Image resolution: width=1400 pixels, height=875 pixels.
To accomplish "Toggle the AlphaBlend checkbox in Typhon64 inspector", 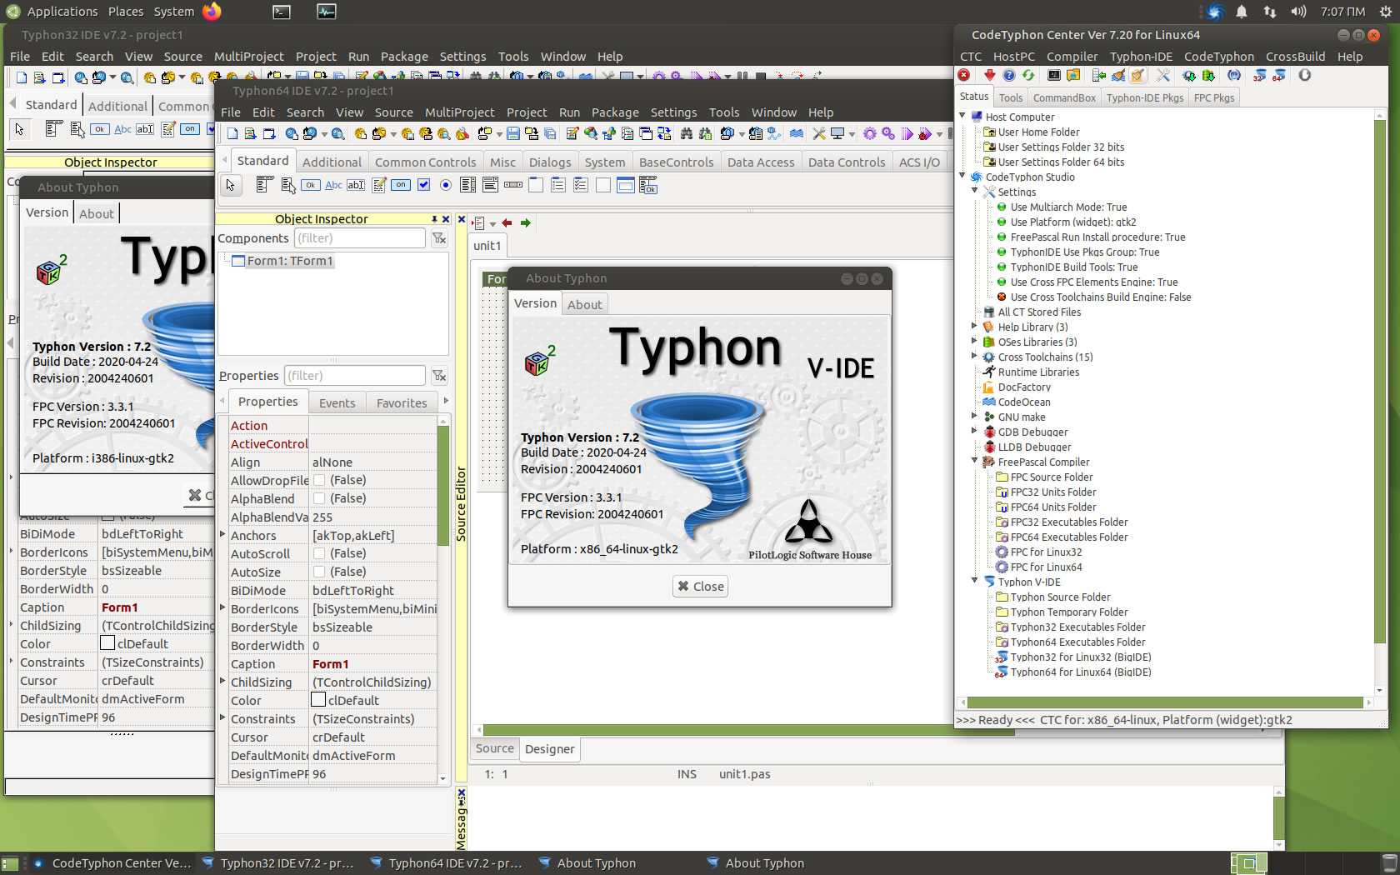I will tap(319, 498).
